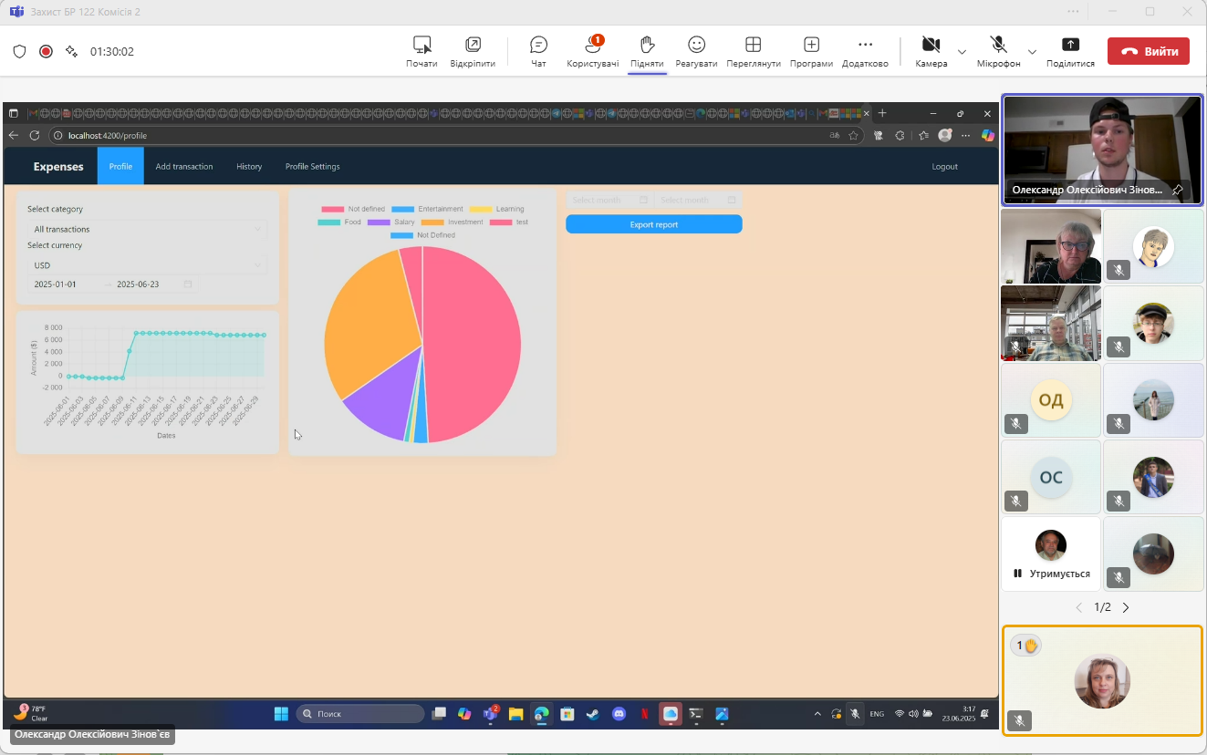Click the sparkle icon beside the timer
The image size is (1207, 755).
pos(71,51)
